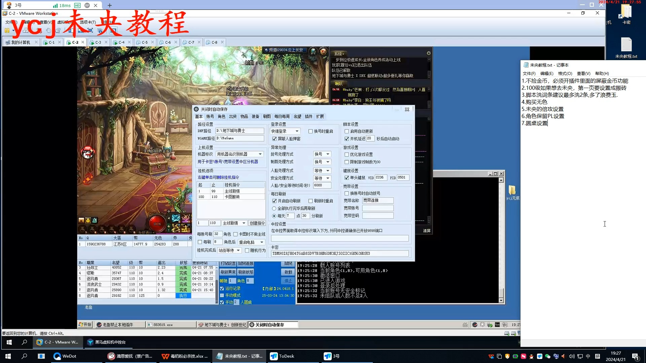646x363 pixels.
Task: Click the 刷新異常 button
Action: tap(228, 272)
